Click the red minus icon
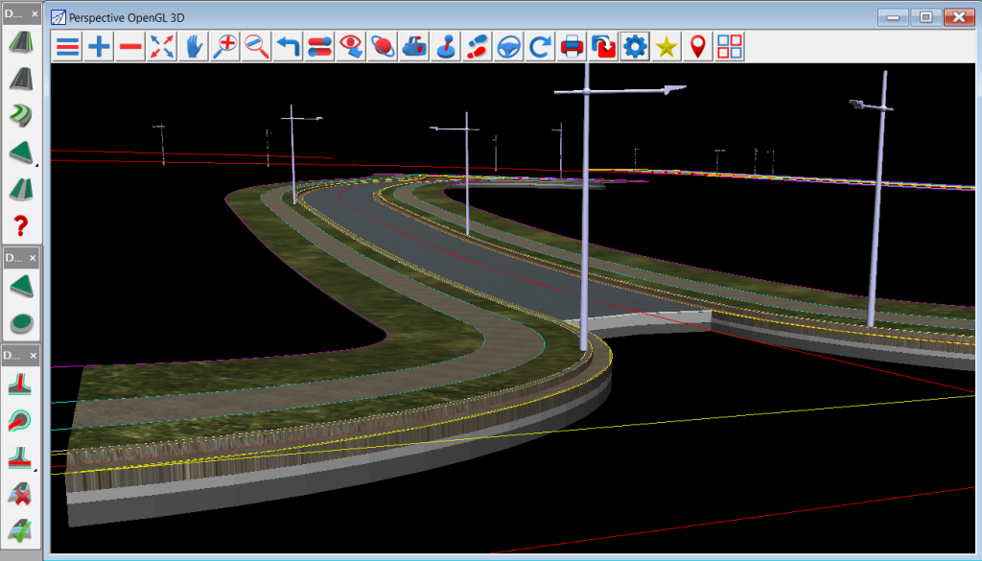Viewport: 982px width, 561px height. [x=130, y=47]
